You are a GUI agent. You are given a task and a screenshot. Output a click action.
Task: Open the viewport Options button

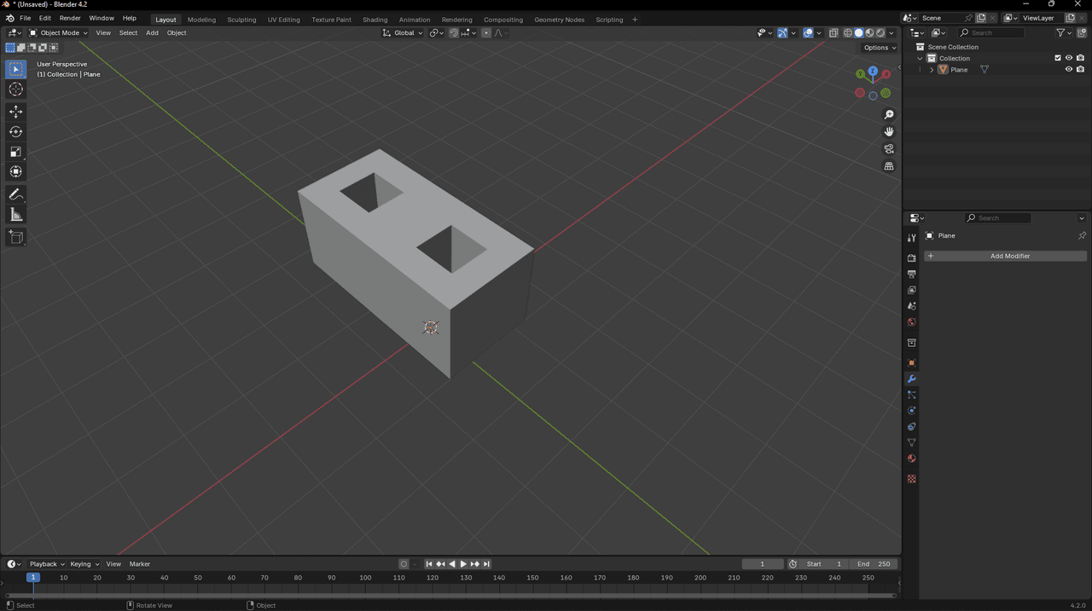click(x=879, y=48)
